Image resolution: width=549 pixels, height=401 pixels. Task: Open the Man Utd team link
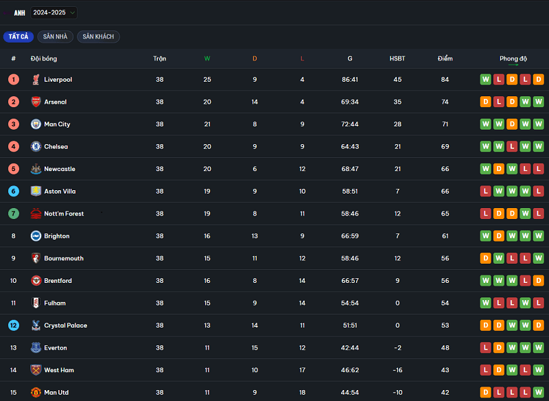click(56, 392)
